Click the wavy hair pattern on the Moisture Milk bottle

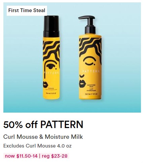click(x=90, y=47)
